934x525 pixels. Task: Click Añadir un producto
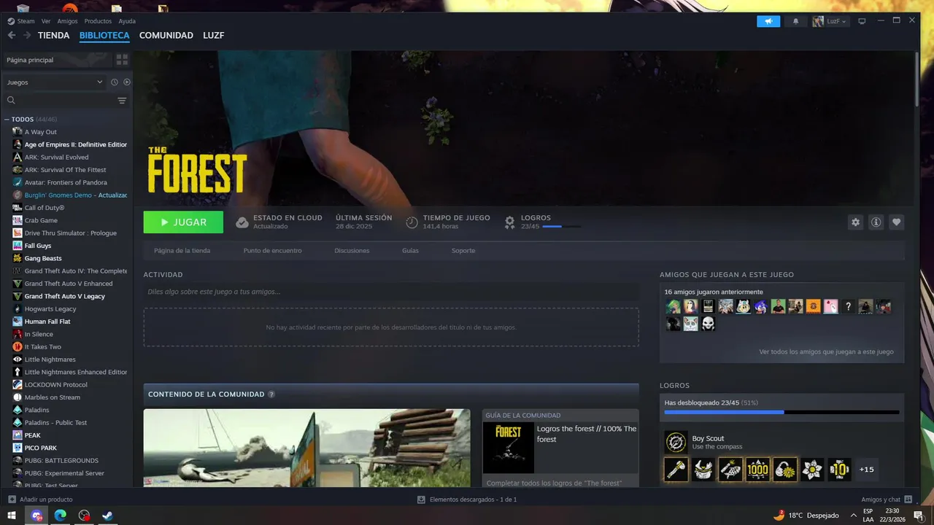[41, 499]
